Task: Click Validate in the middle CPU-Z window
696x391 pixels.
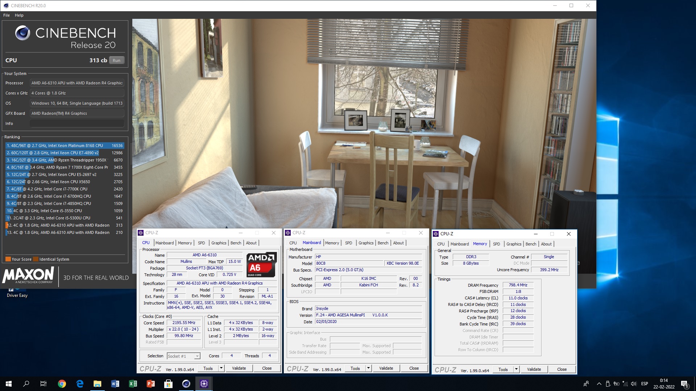Action: pos(386,368)
